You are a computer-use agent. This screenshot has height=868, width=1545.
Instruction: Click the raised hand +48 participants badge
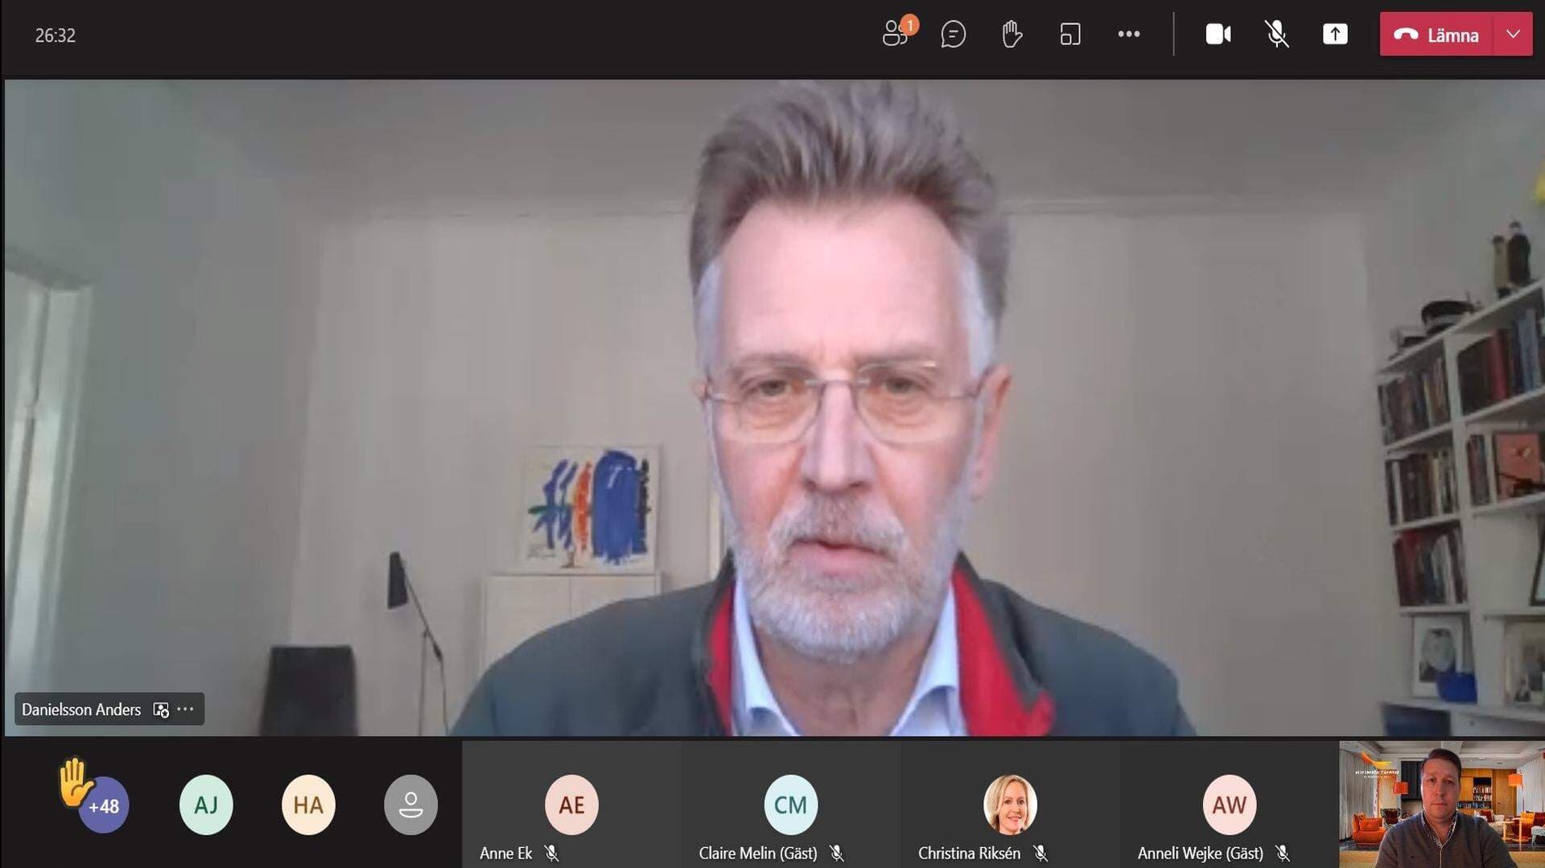tap(103, 804)
